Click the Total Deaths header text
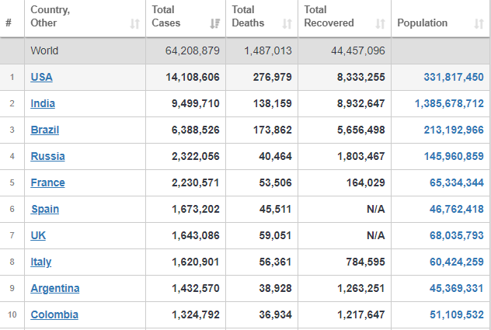 [248, 16]
